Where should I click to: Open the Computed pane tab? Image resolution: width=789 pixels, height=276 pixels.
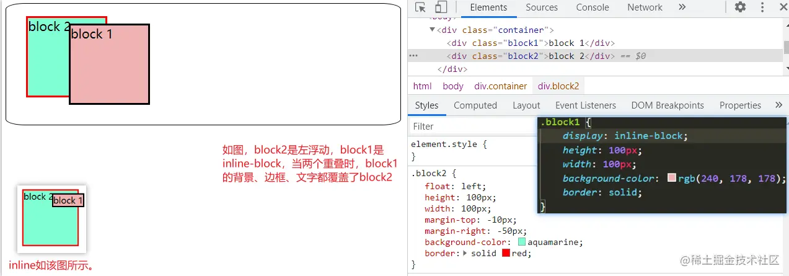pyautogui.click(x=475, y=105)
